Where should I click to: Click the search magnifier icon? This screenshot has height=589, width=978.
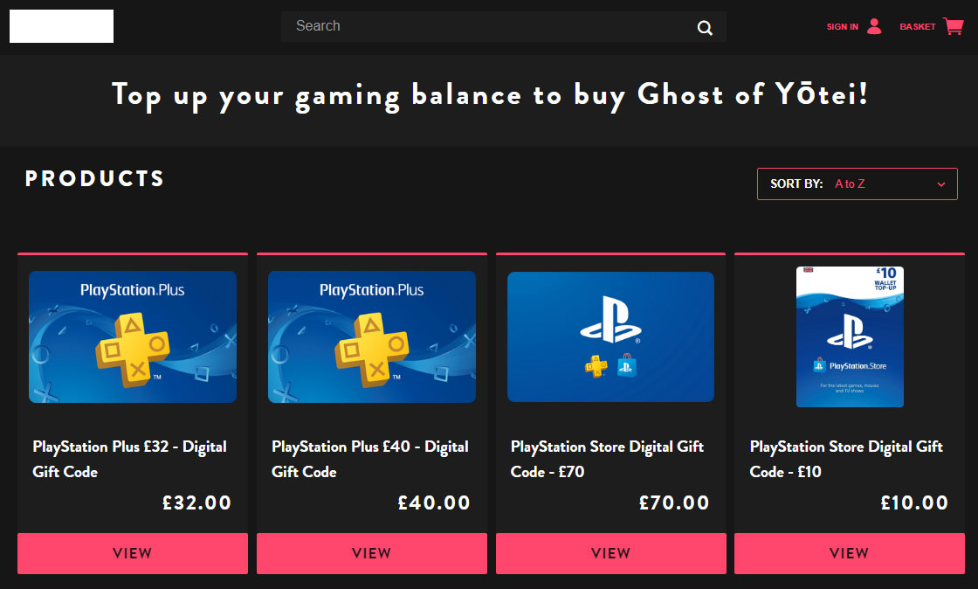(x=705, y=28)
